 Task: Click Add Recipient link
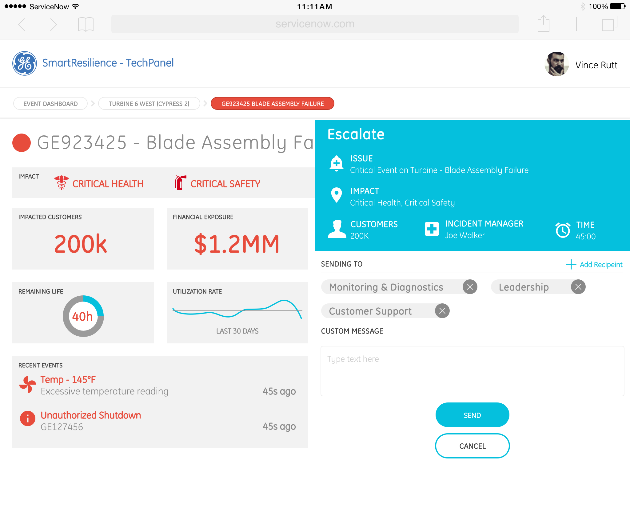tap(595, 265)
